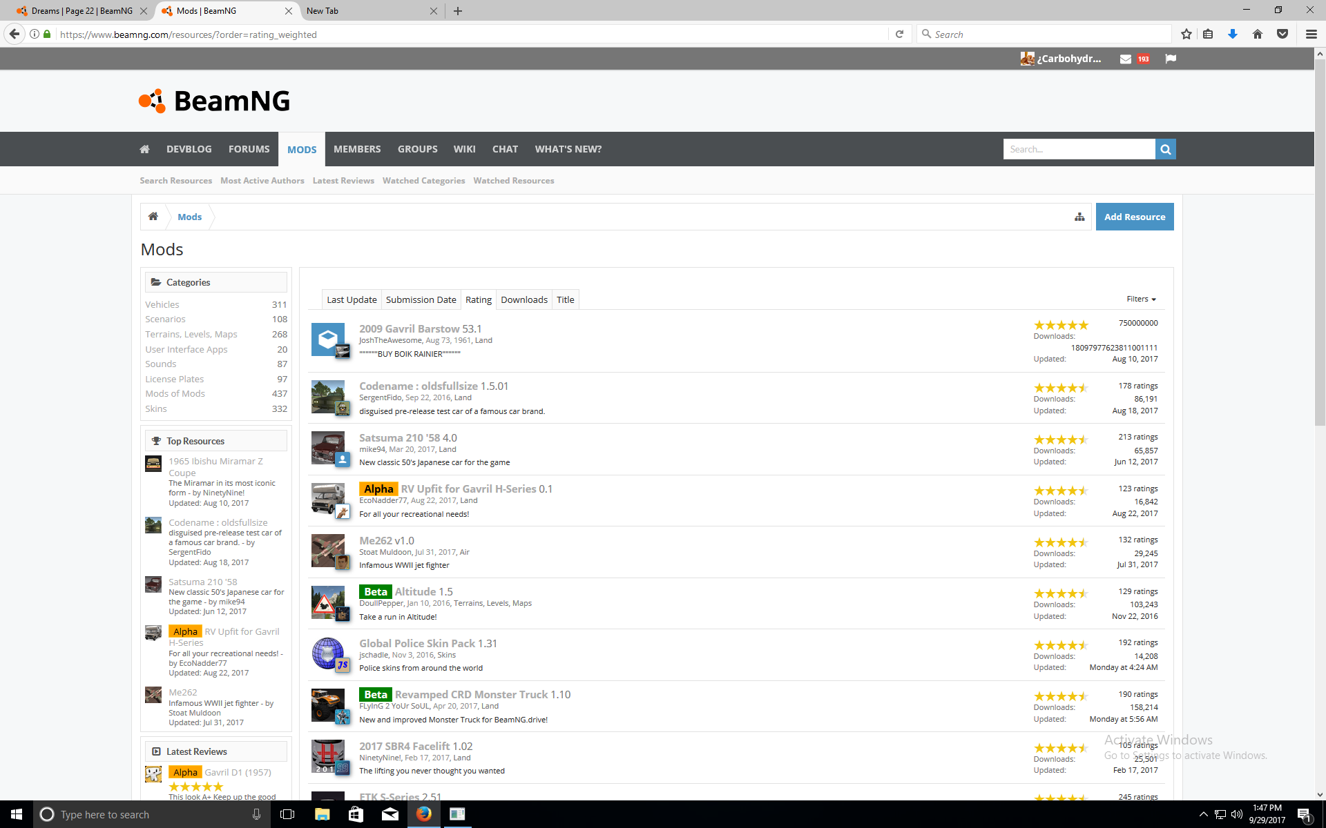Open a new tab with plus icon
Image resolution: width=1326 pixels, height=828 pixels.
458,10
